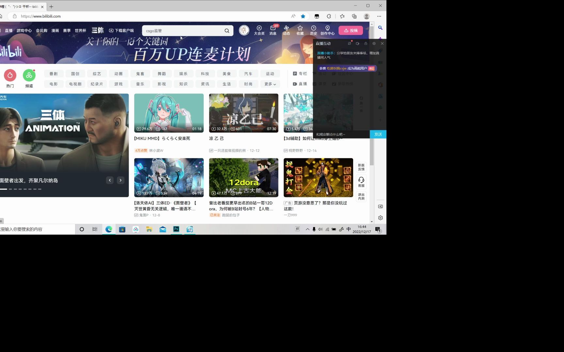Click the 投稿 upload button
564x352 pixels.
[x=351, y=30]
